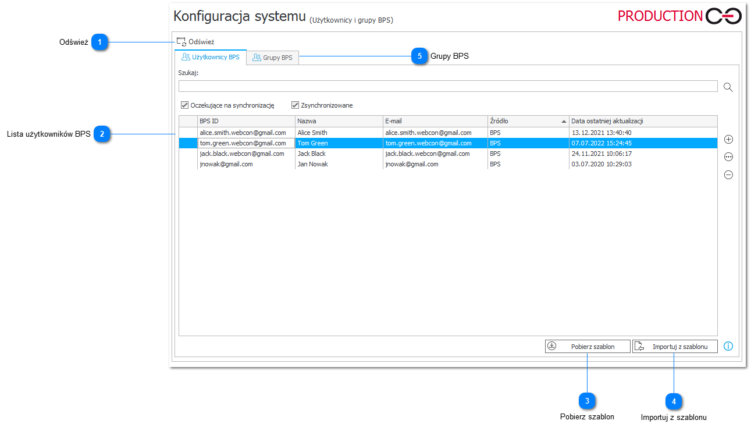751x431 pixels.
Task: Click the Źródło column header
Action: click(x=528, y=121)
